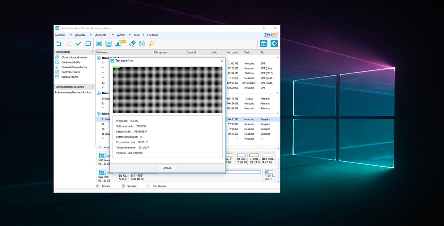Select the D: 500 partition block in Base MBR
444x226 pixels.
[123, 175]
